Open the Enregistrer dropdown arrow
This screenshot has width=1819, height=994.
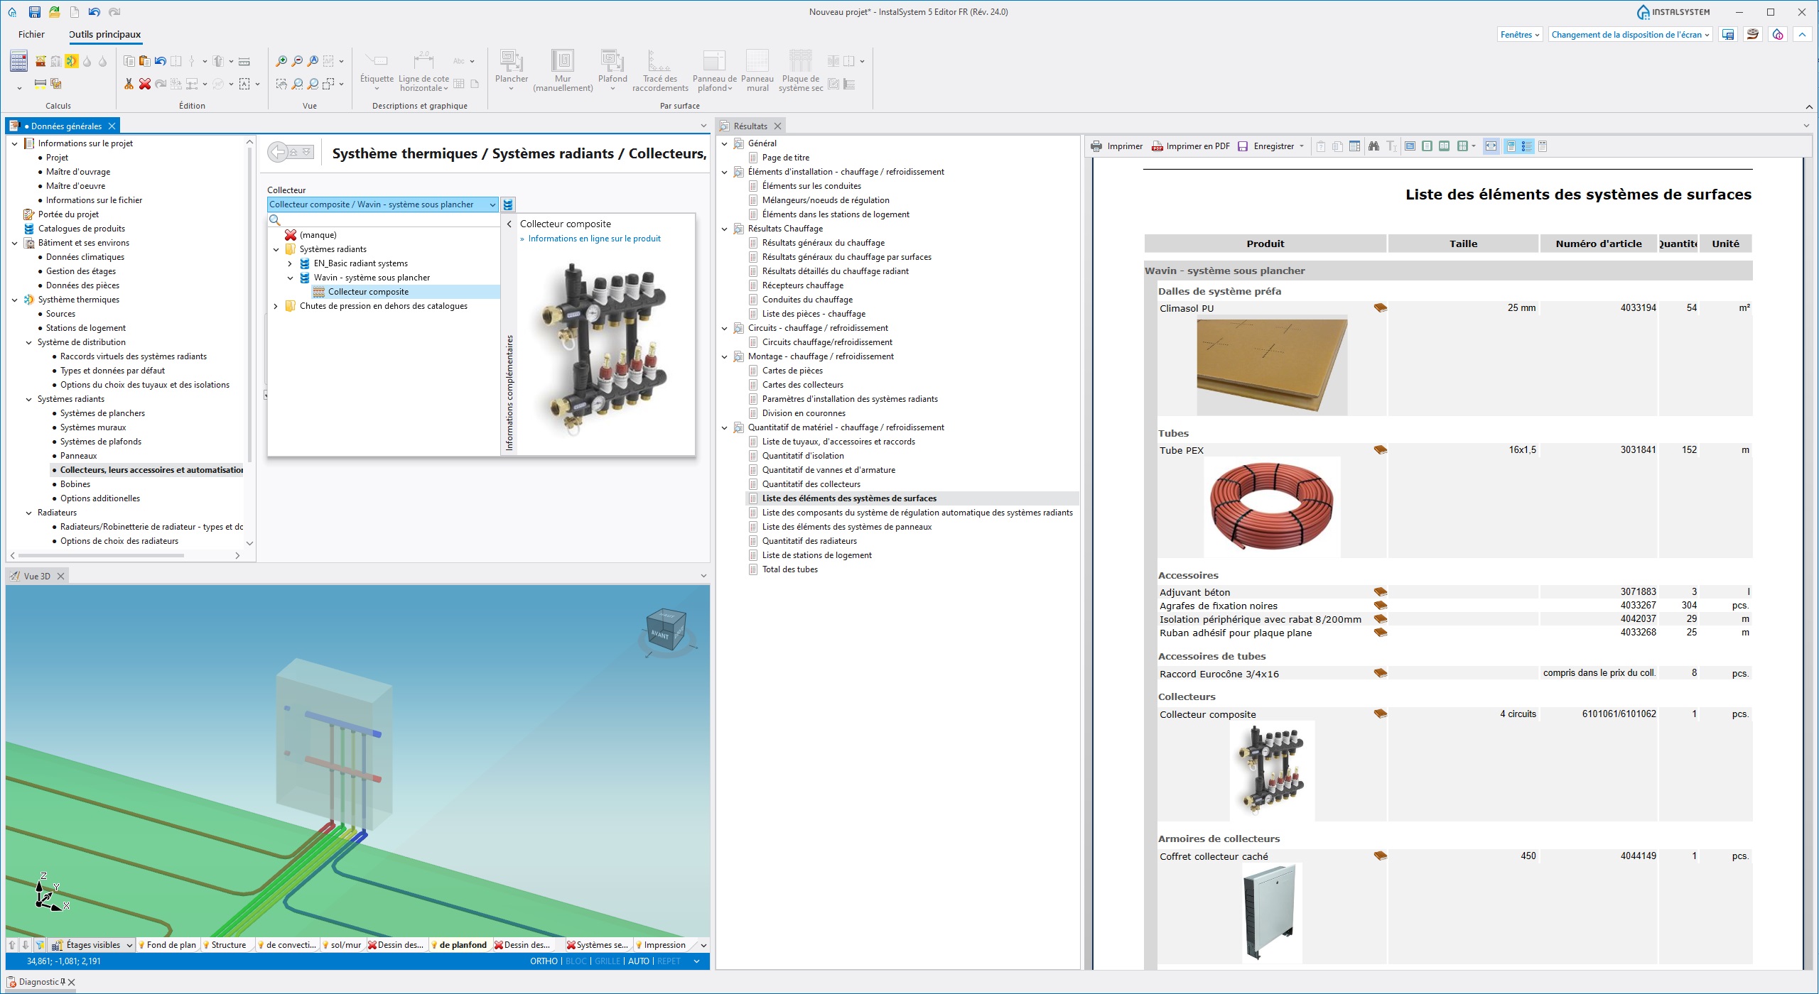(x=1302, y=146)
